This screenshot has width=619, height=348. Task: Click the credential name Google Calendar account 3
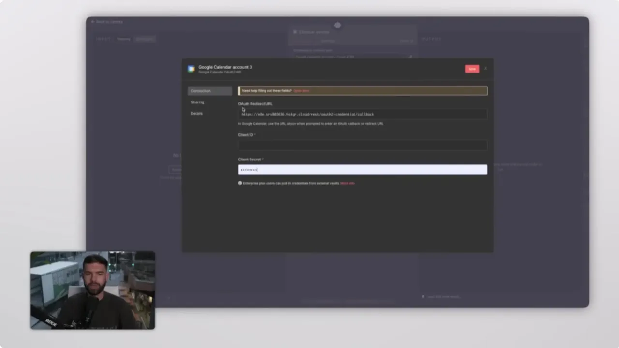point(225,67)
